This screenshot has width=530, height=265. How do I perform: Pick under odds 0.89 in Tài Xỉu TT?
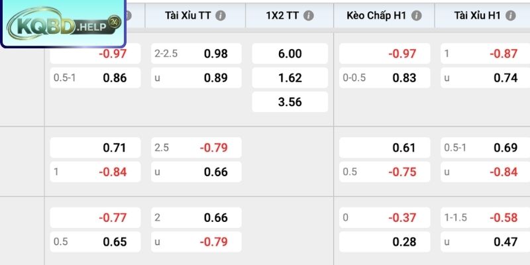tap(196, 78)
